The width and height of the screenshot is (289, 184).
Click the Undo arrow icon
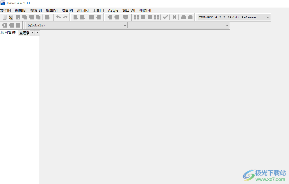58,17
